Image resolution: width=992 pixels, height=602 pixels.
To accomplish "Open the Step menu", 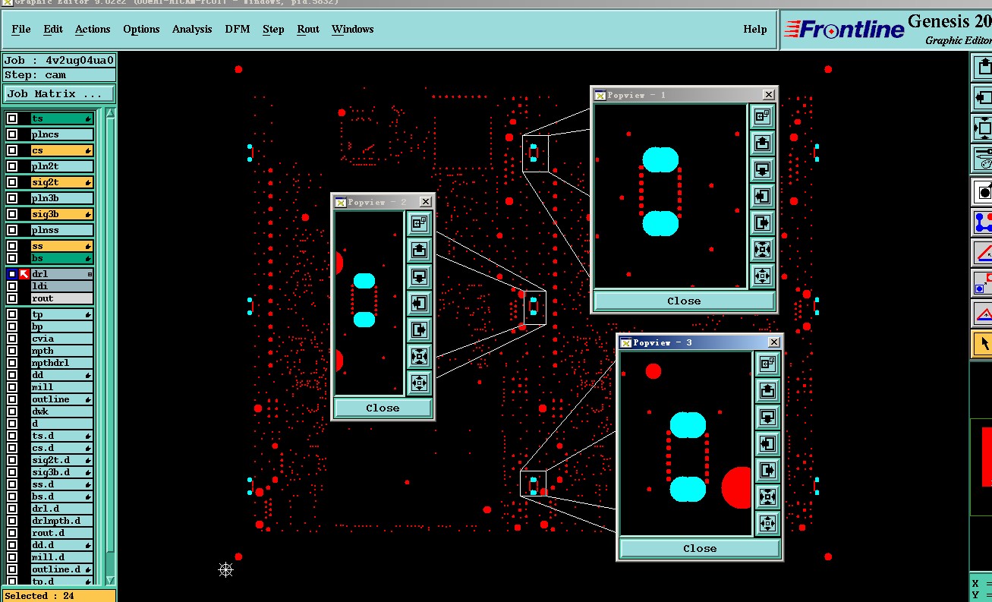I will 273,29.
